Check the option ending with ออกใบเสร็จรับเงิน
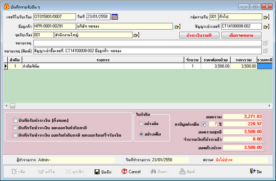The width and height of the screenshot is (276, 181). pos(15,135)
